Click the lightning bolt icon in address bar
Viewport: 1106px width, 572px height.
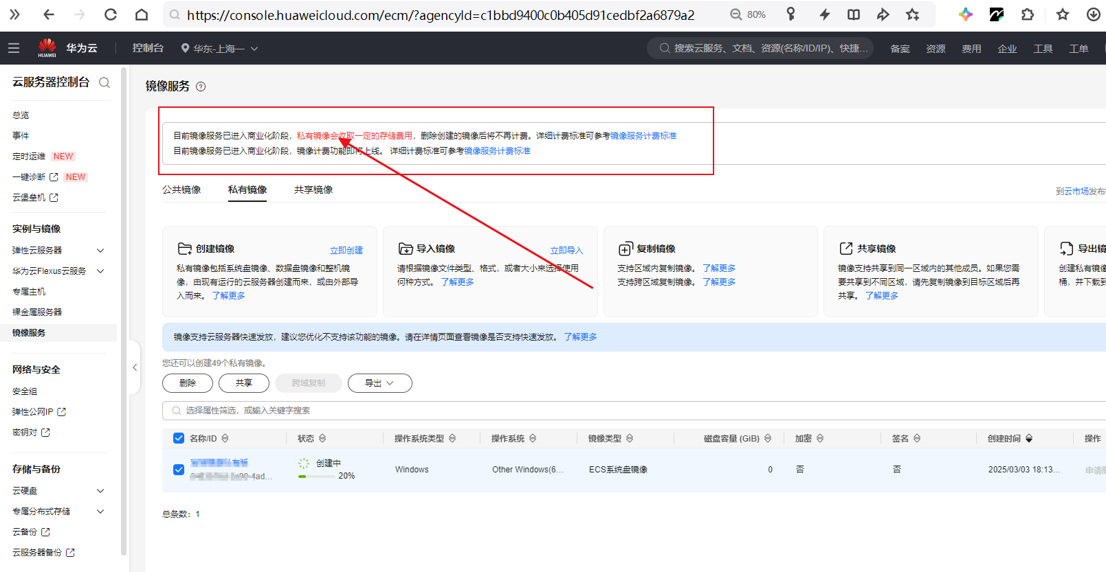[x=825, y=14]
